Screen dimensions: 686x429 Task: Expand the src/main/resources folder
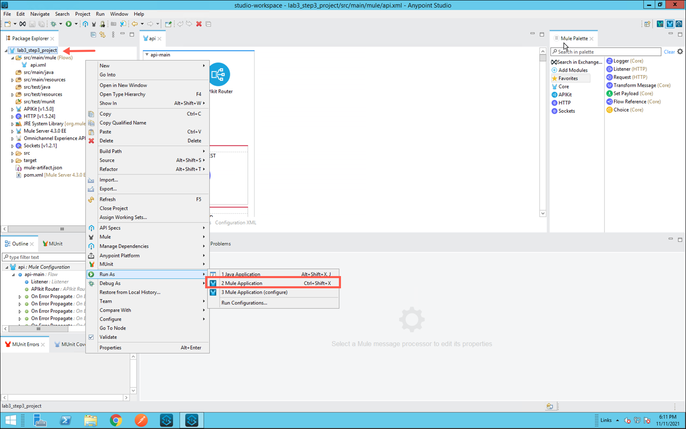tap(13, 80)
